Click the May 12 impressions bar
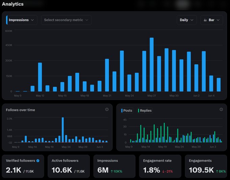Screen dimensions: 230x180 [40, 77]
